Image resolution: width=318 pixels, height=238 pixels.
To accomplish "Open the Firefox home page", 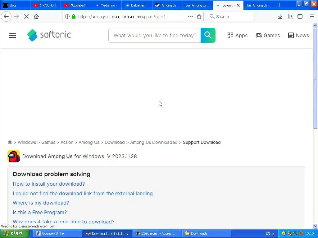I will [x=36, y=16].
